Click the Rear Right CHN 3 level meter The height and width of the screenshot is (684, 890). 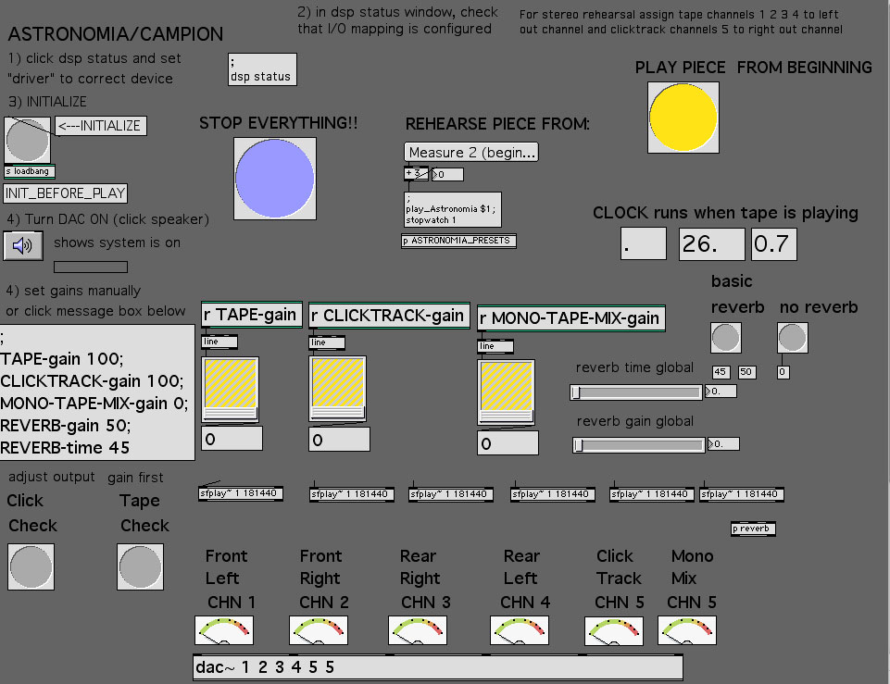coord(418,630)
